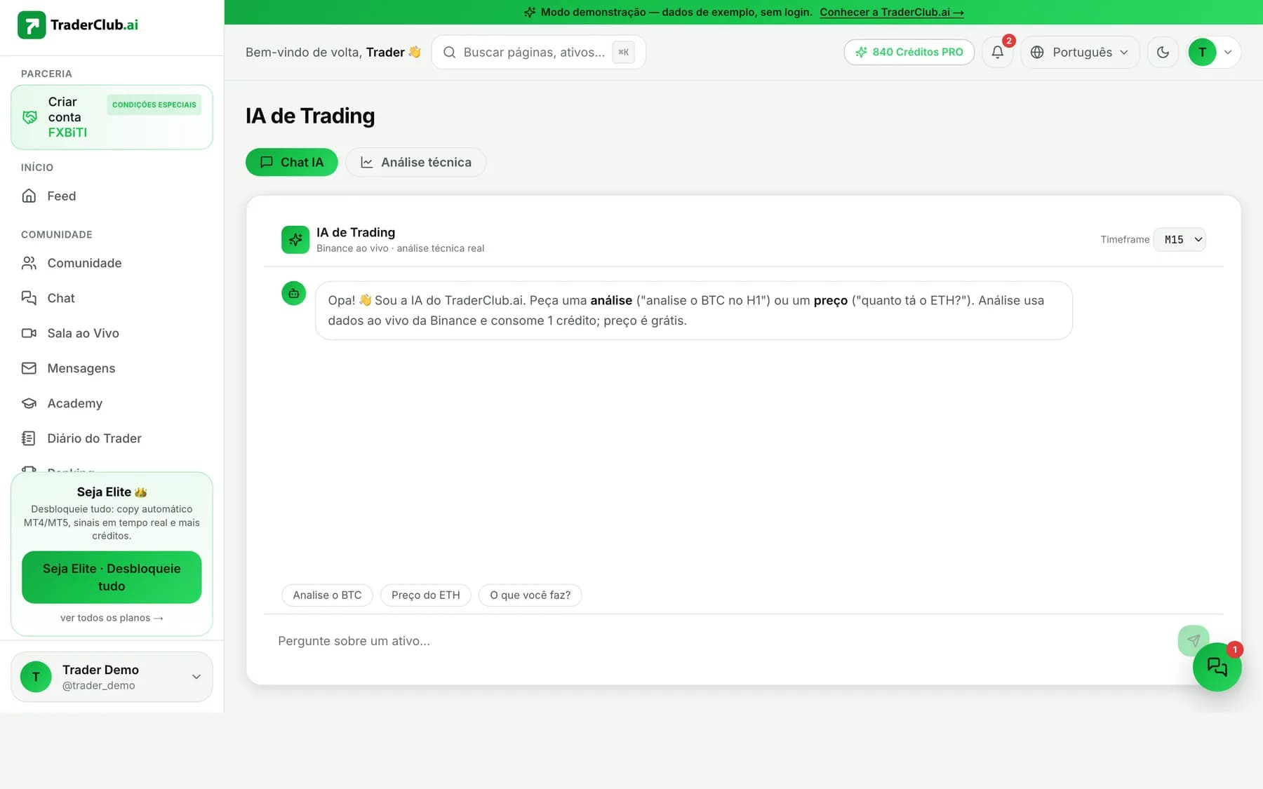Switch to the Análise técnica tab

[x=415, y=162]
